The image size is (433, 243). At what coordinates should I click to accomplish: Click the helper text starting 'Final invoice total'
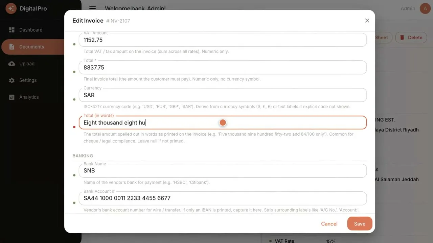point(172,79)
